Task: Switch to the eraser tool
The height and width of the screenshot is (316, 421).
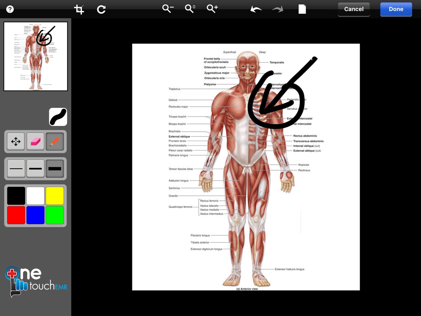Action: (x=35, y=141)
